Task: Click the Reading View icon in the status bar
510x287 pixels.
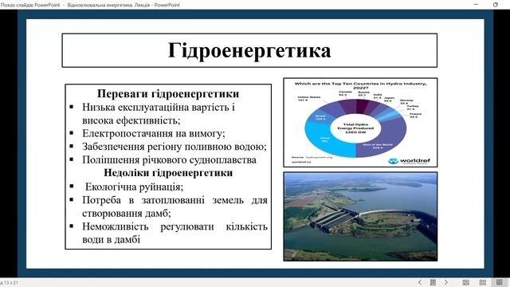Action: [x=500, y=282]
